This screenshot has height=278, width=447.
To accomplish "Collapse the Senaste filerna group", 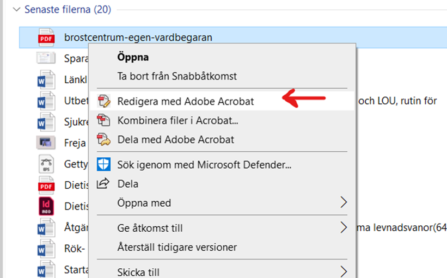I will [x=16, y=9].
